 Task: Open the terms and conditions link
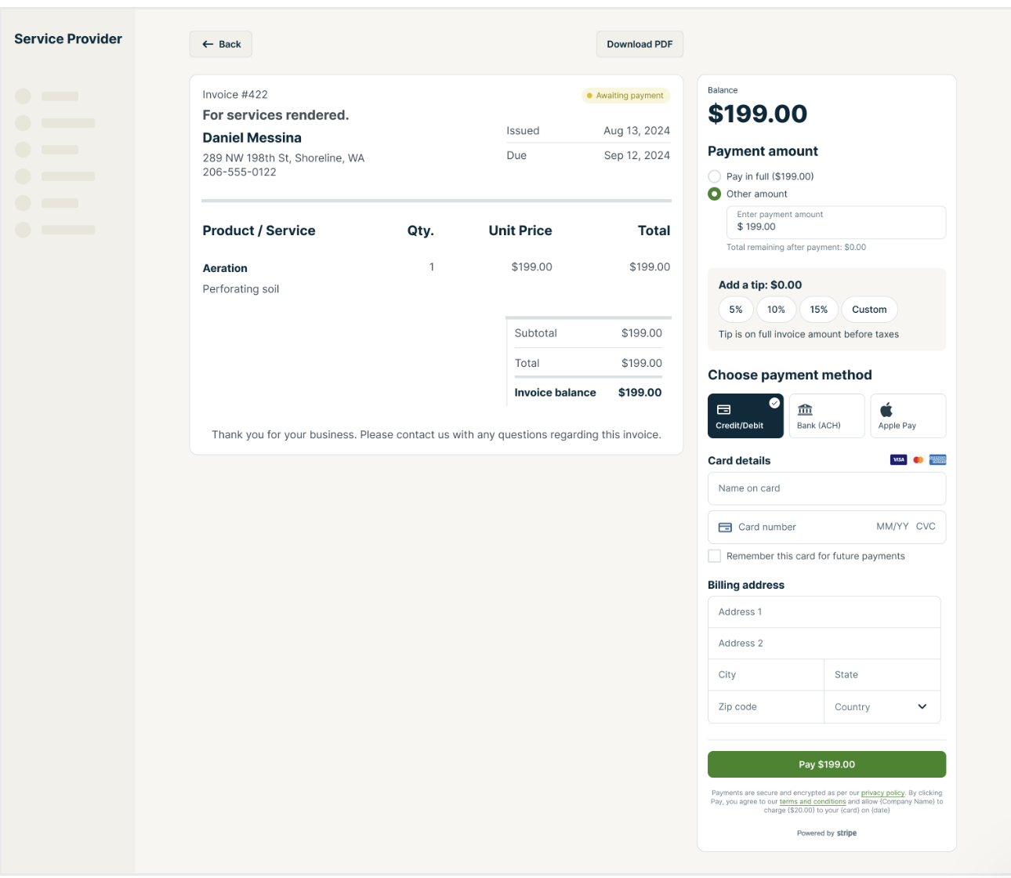812,802
